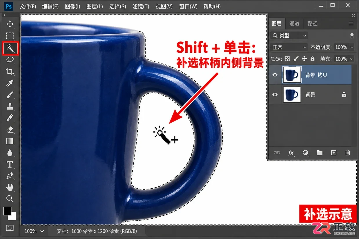Screen dimensions: 359x239
Task: Click the 不透明度 100% value field
Action: (x=341, y=47)
